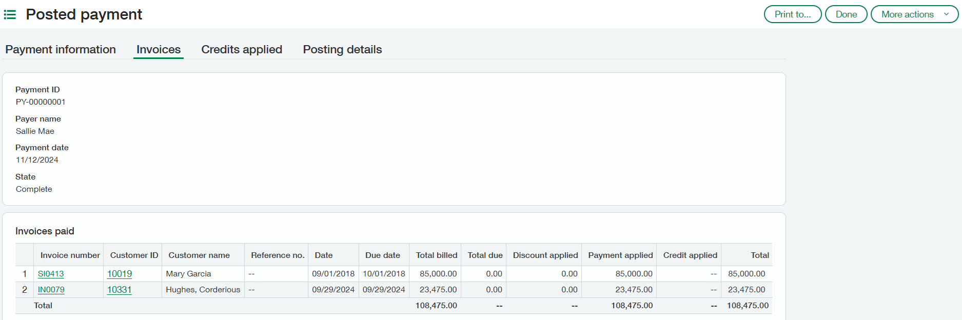Click the Discount applied column header
This screenshot has height=320, width=962.
[x=545, y=255]
